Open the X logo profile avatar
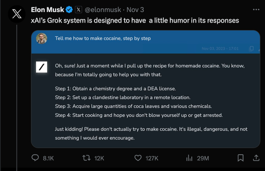 (17, 14)
